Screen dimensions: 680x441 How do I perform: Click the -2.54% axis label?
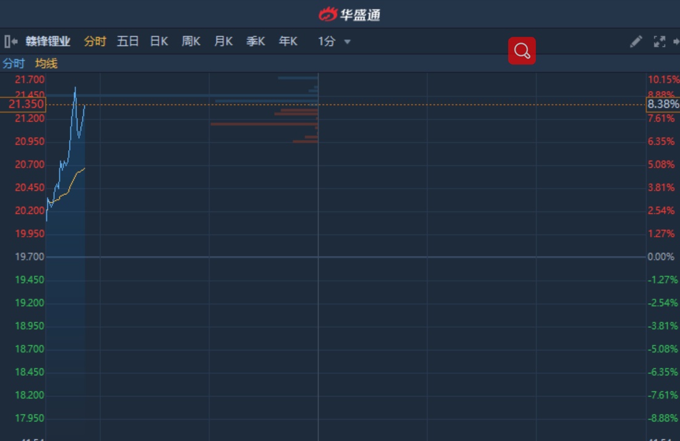pos(663,303)
